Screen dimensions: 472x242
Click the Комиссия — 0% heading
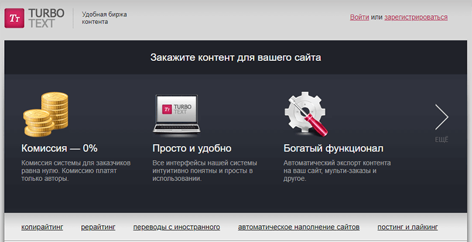[x=59, y=148]
